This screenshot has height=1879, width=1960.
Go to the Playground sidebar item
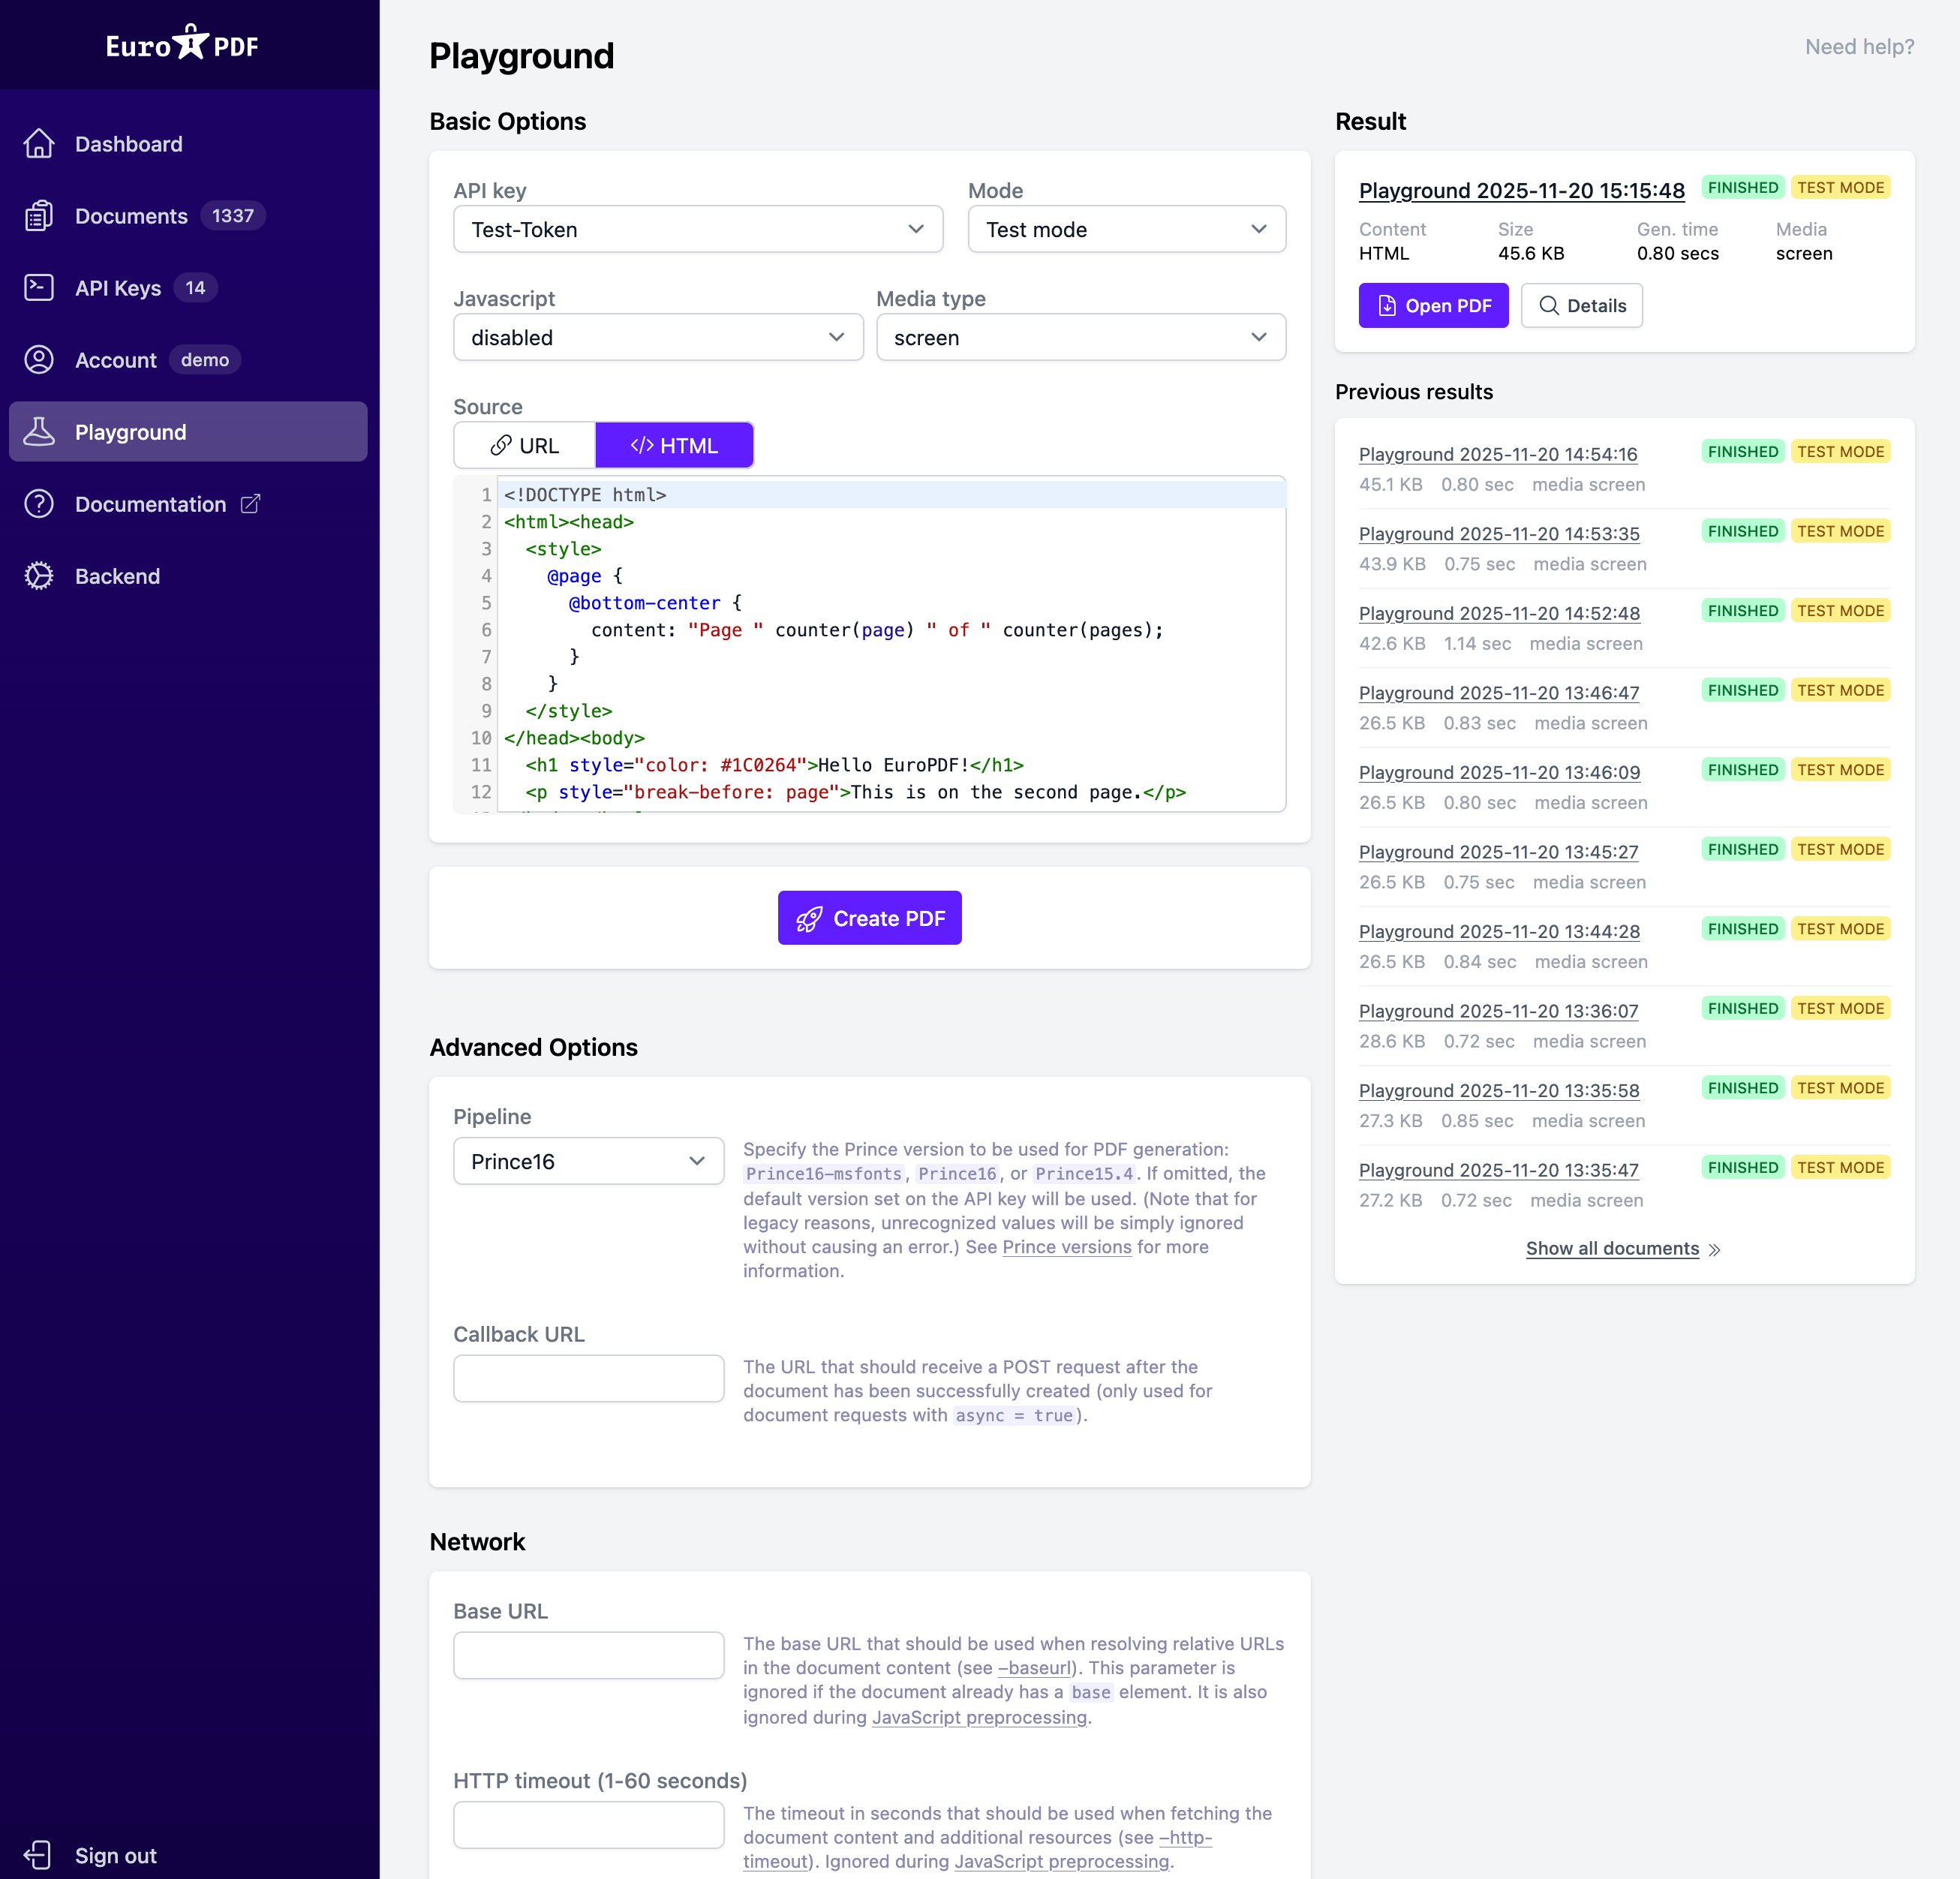coord(188,432)
